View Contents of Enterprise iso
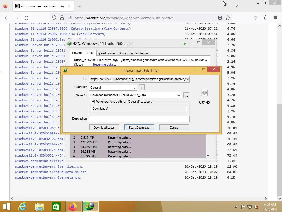Viewport: 282px width, 212px height. pos(116,28)
